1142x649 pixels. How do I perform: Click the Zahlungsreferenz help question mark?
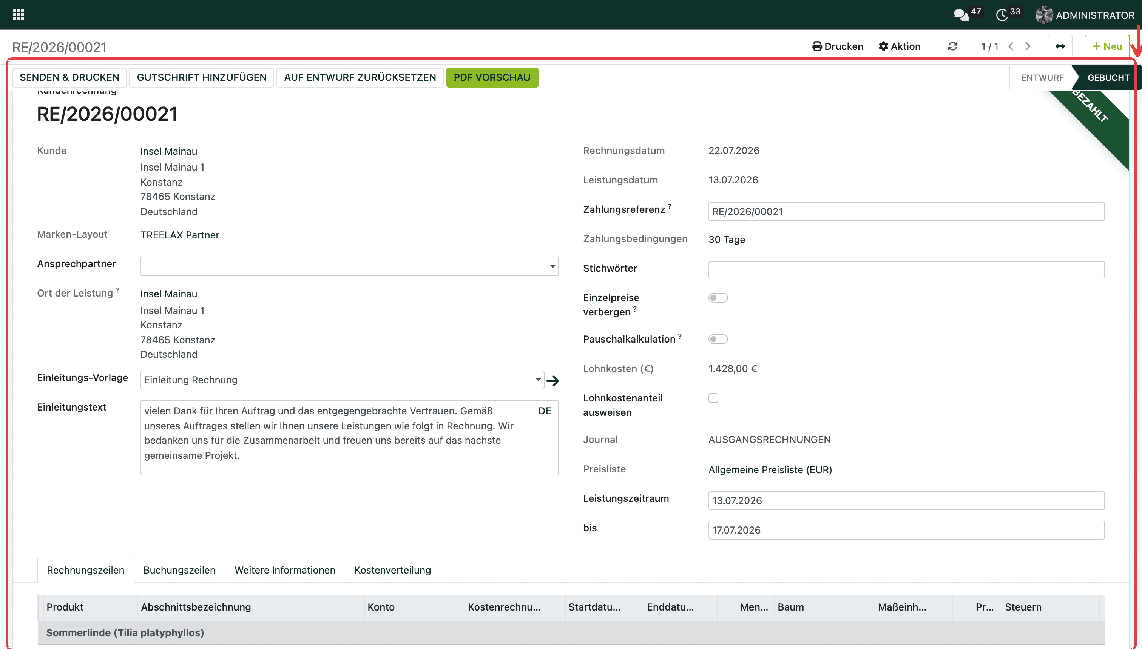pos(670,206)
